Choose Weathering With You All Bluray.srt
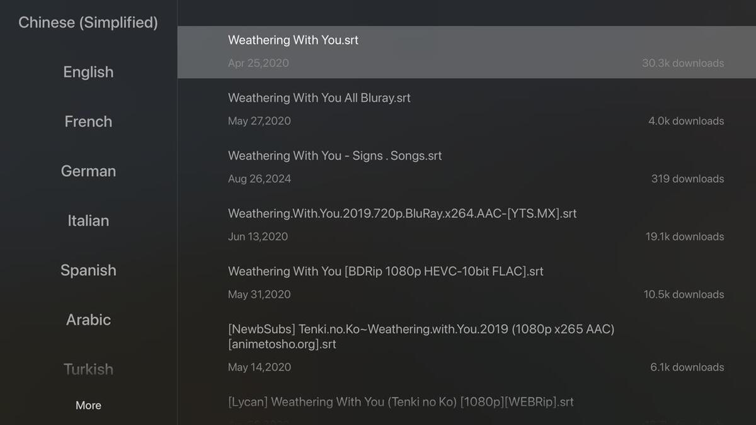This screenshot has height=425, width=756. [x=319, y=98]
